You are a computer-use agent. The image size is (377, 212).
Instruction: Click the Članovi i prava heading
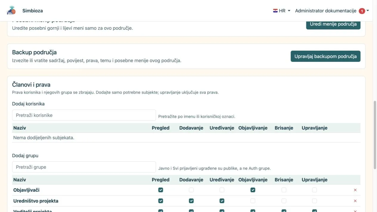(31, 85)
